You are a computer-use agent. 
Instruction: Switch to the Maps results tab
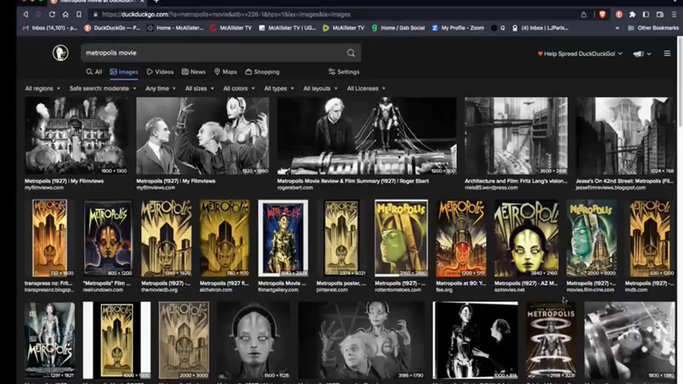225,71
